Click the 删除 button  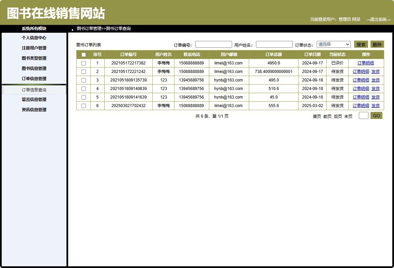[x=378, y=44]
